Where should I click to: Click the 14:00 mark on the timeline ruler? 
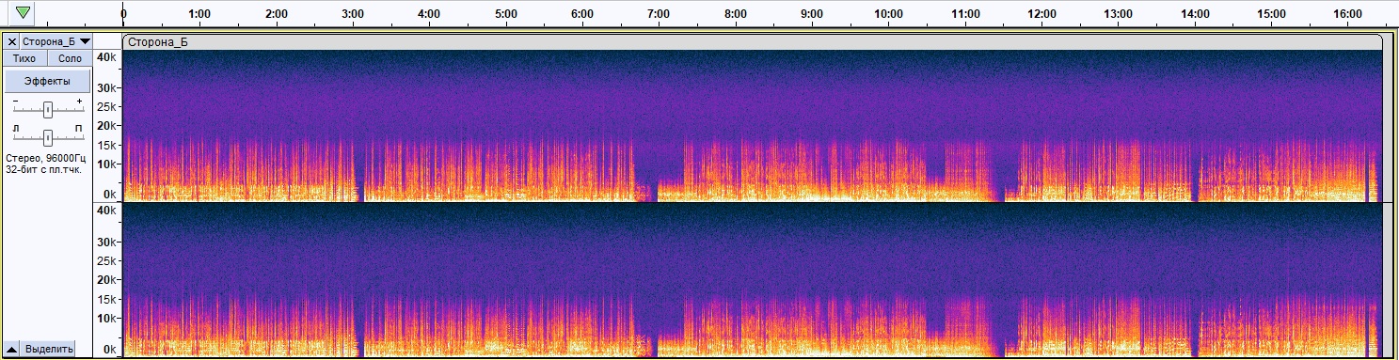click(x=1196, y=14)
